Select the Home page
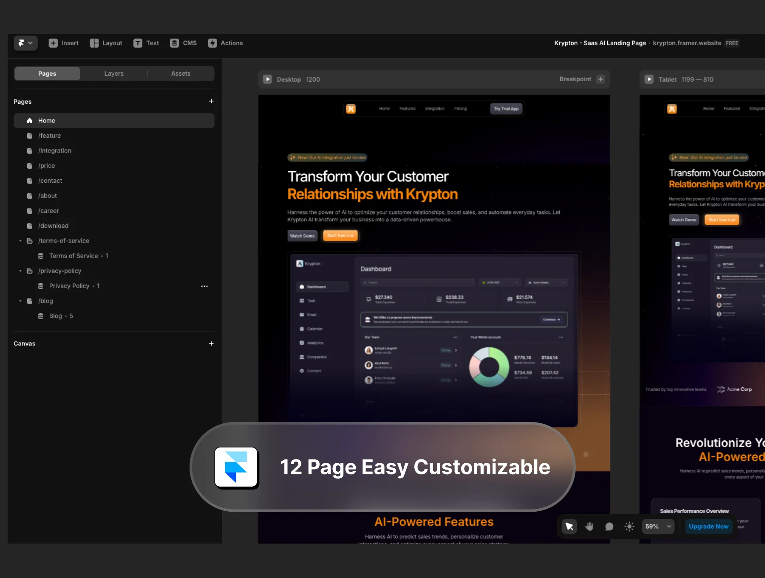The width and height of the screenshot is (765, 578). pyautogui.click(x=114, y=121)
